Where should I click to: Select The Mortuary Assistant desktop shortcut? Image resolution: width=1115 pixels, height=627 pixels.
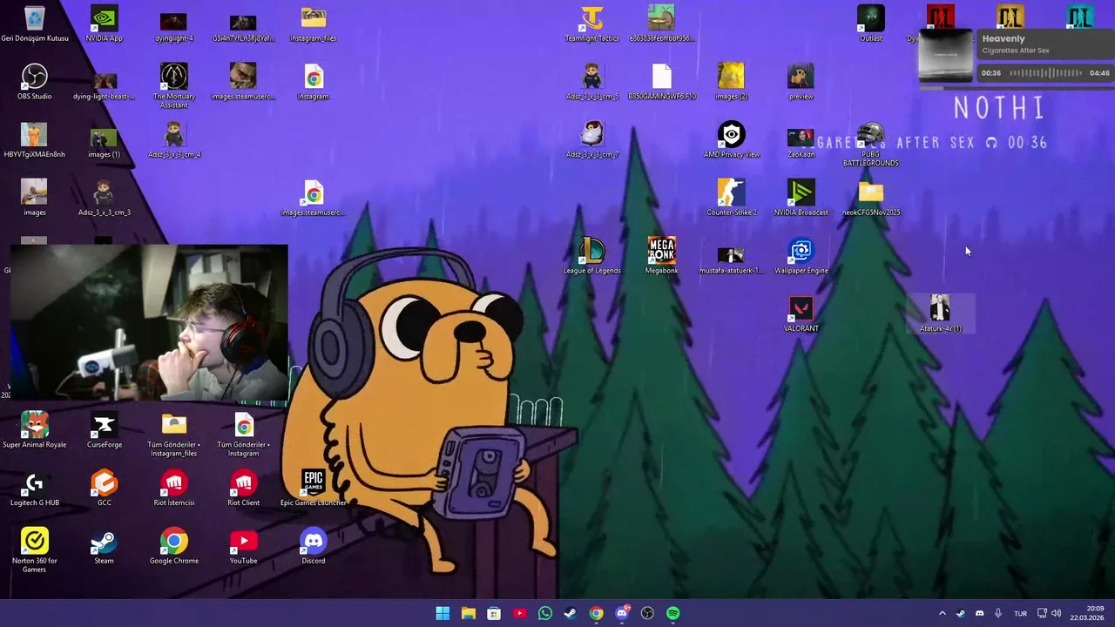(173, 85)
